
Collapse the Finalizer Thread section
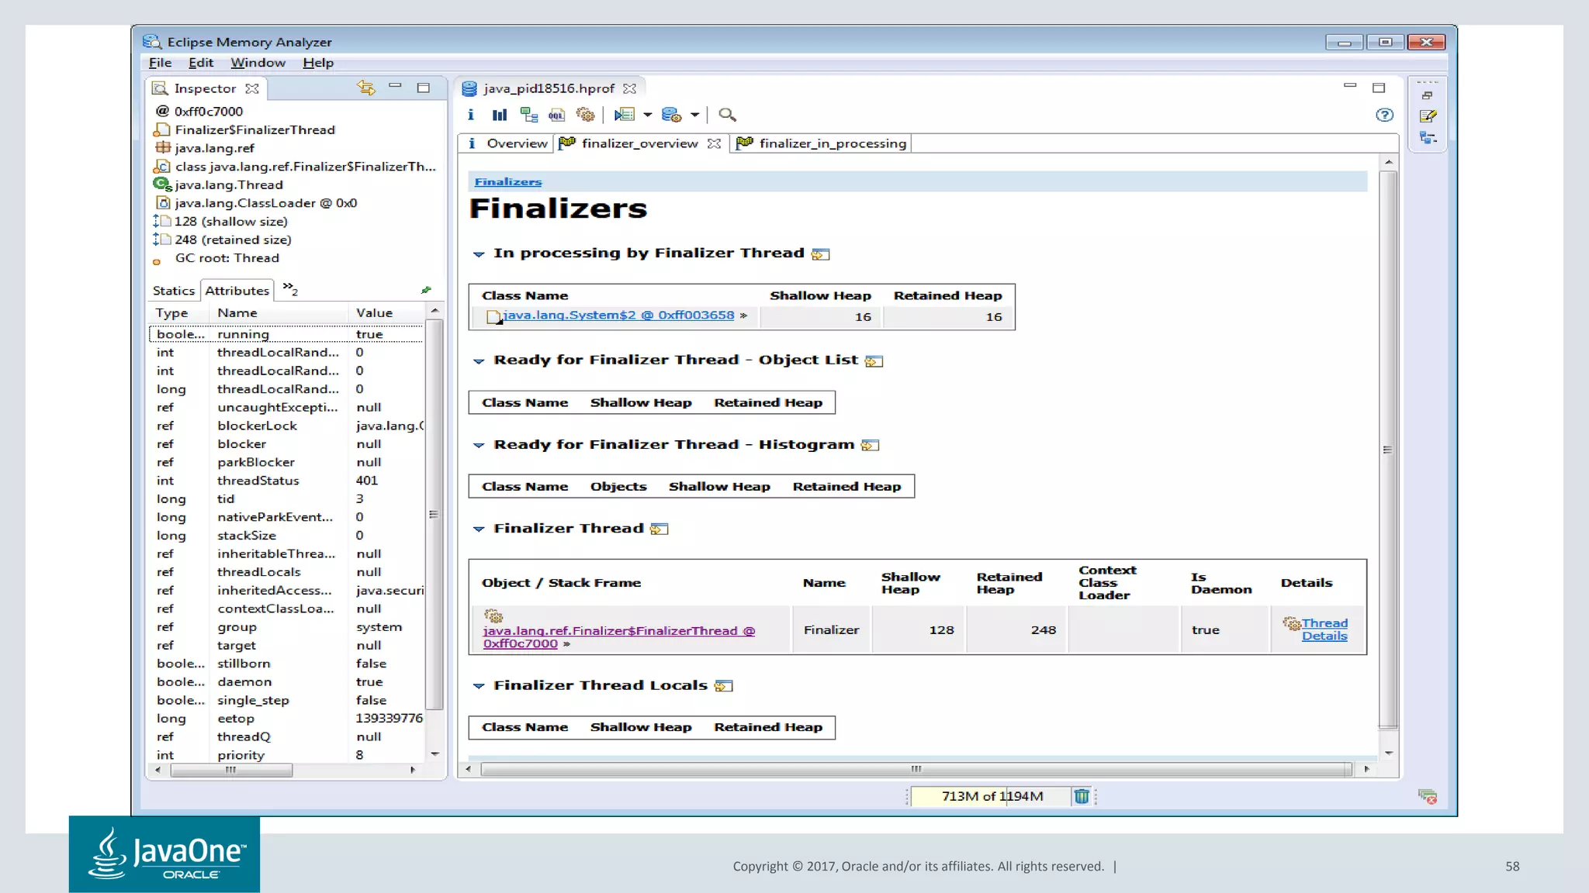click(479, 529)
